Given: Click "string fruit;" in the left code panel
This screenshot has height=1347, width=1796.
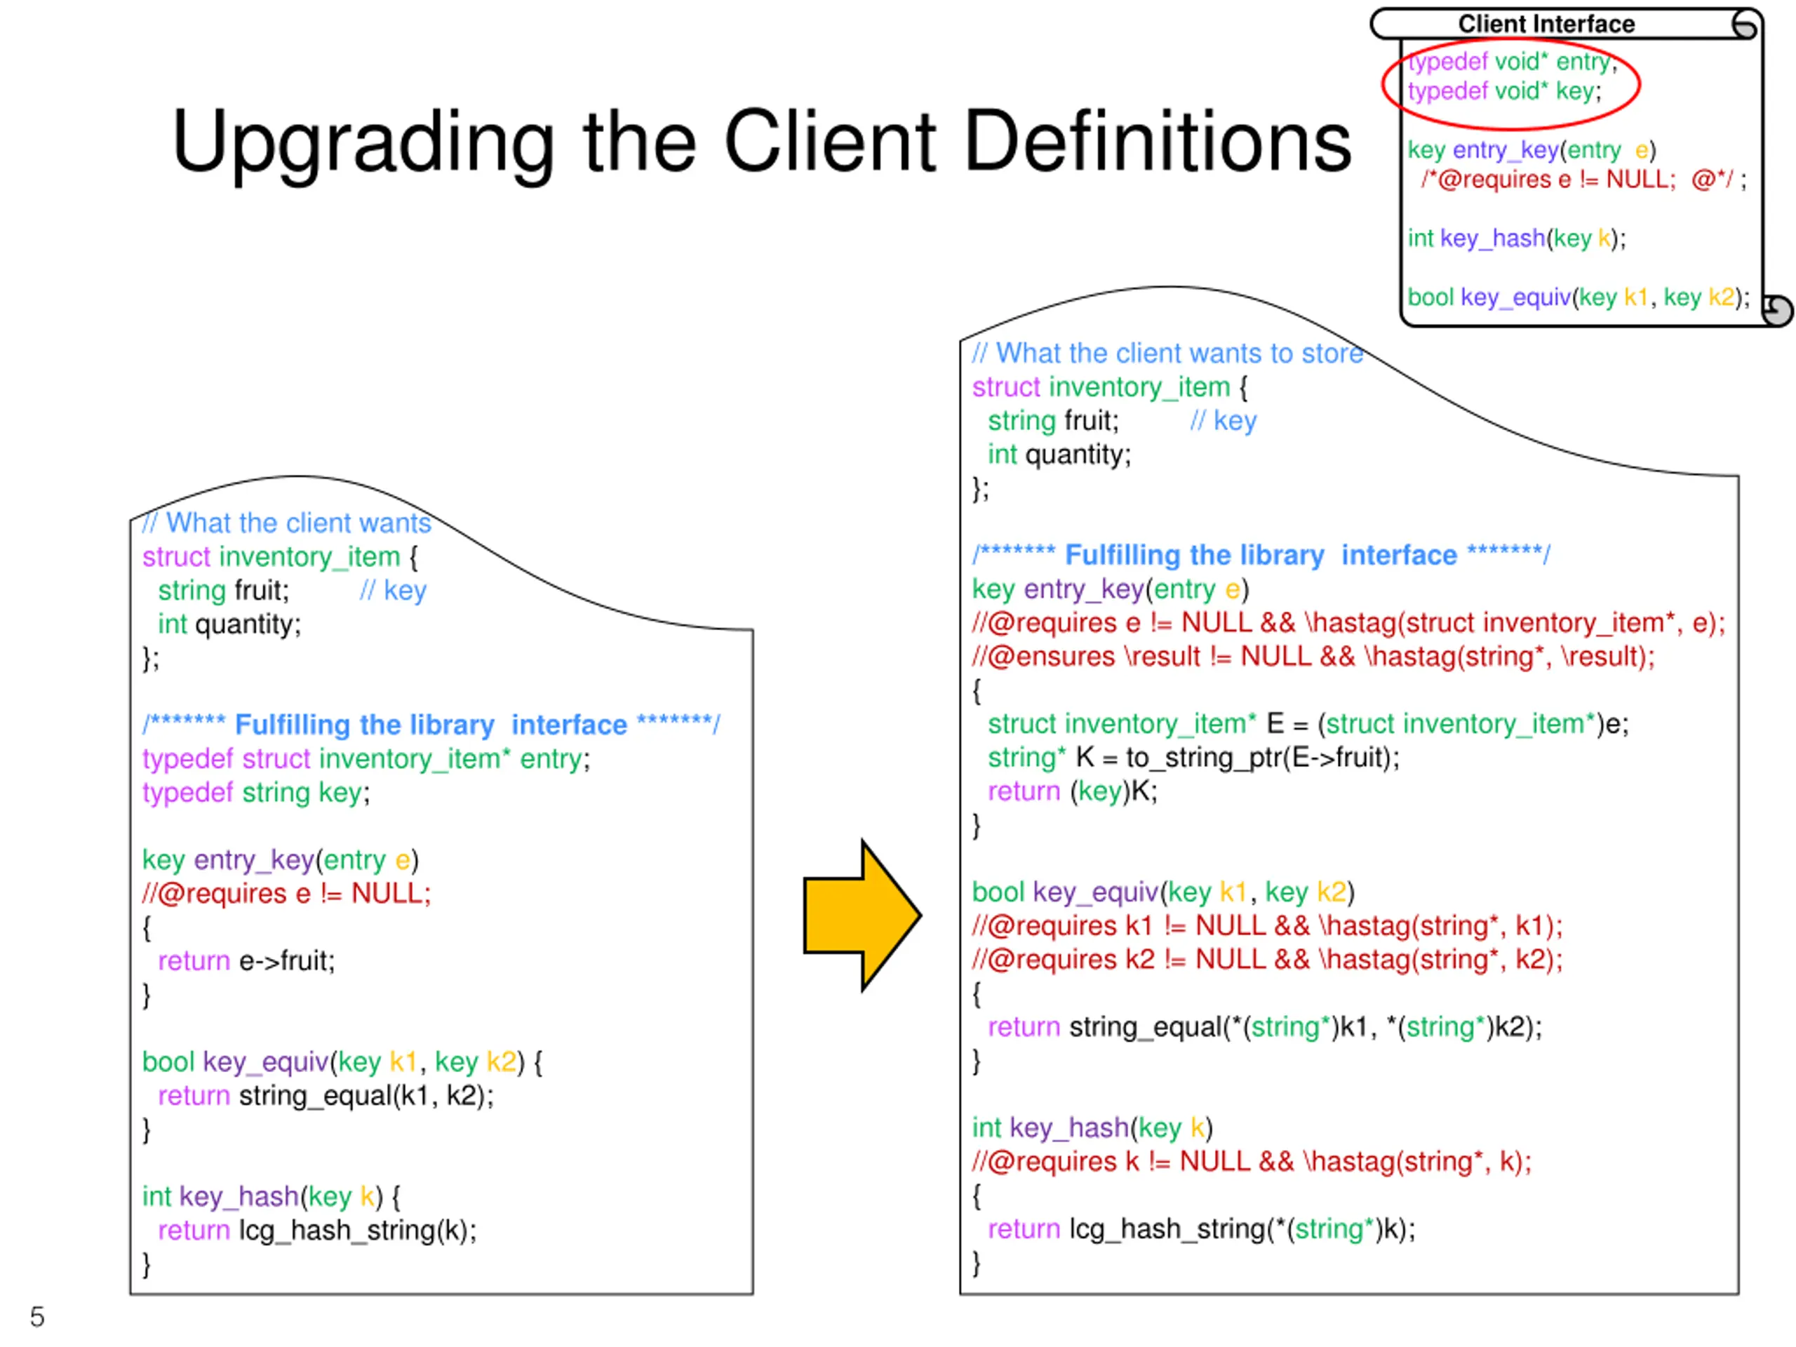Looking at the screenshot, I should [223, 590].
